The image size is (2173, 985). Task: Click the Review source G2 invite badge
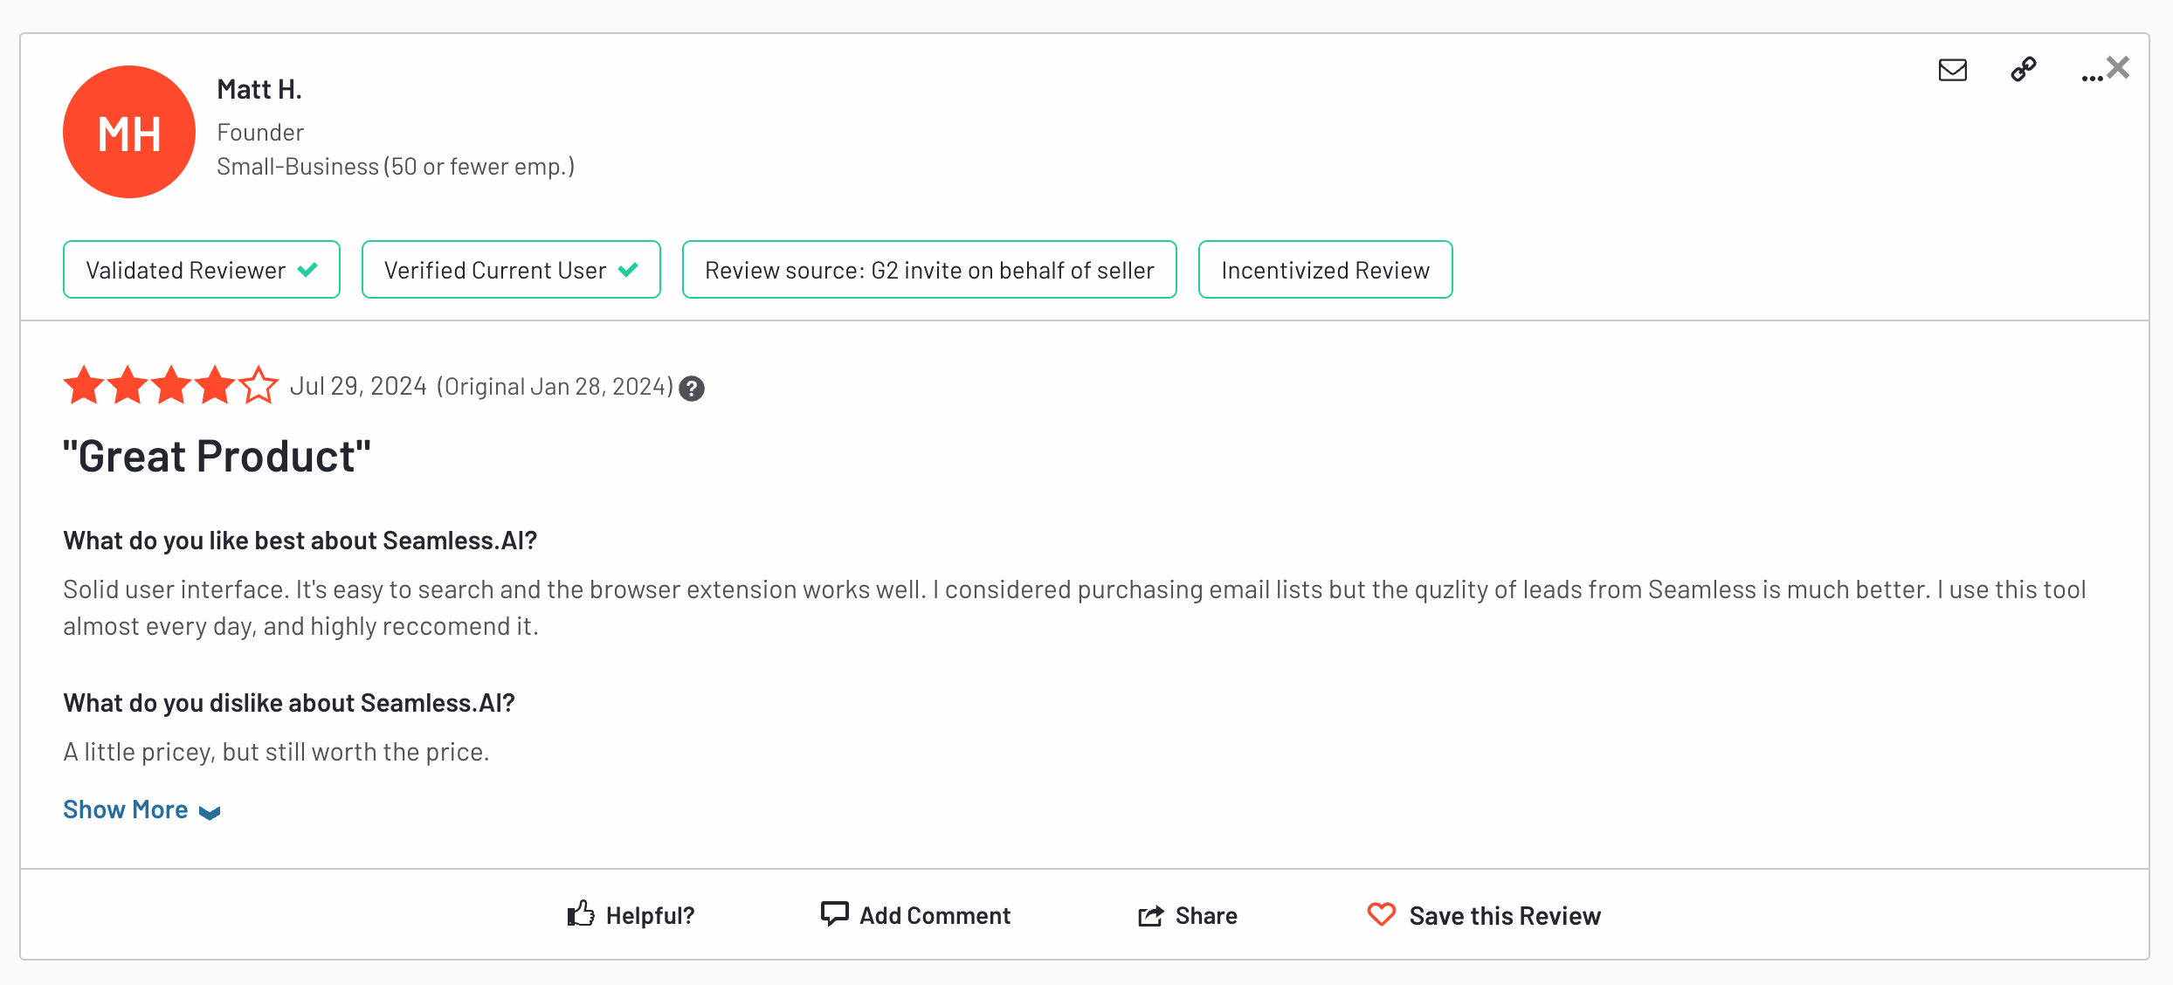(929, 270)
